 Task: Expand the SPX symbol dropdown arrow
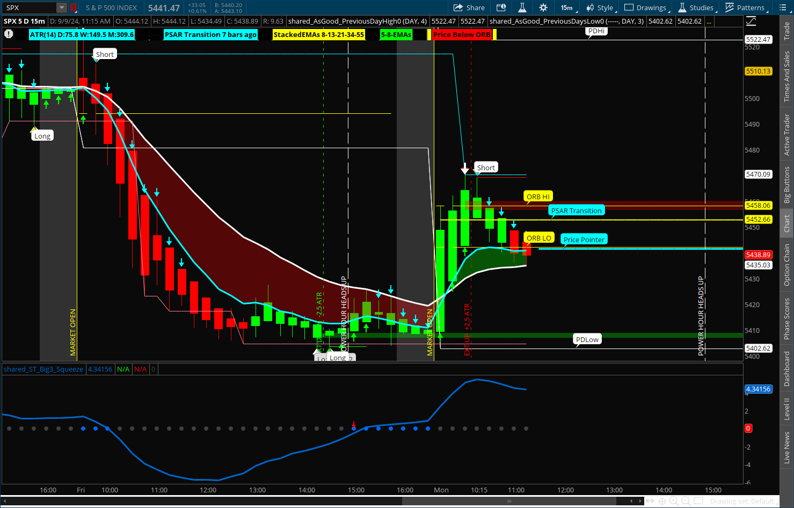coord(62,8)
